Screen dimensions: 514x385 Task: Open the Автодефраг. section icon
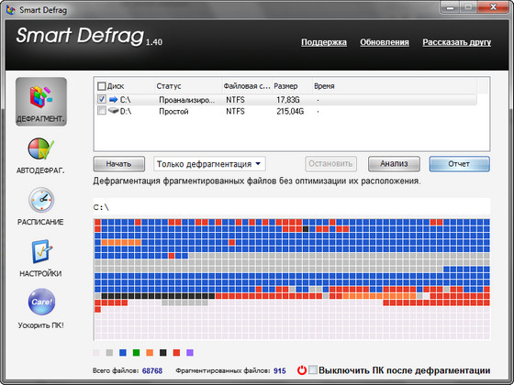click(x=40, y=148)
